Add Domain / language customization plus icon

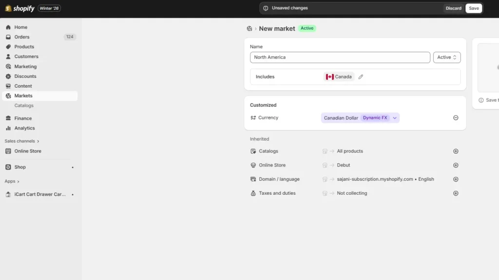pyautogui.click(x=456, y=179)
